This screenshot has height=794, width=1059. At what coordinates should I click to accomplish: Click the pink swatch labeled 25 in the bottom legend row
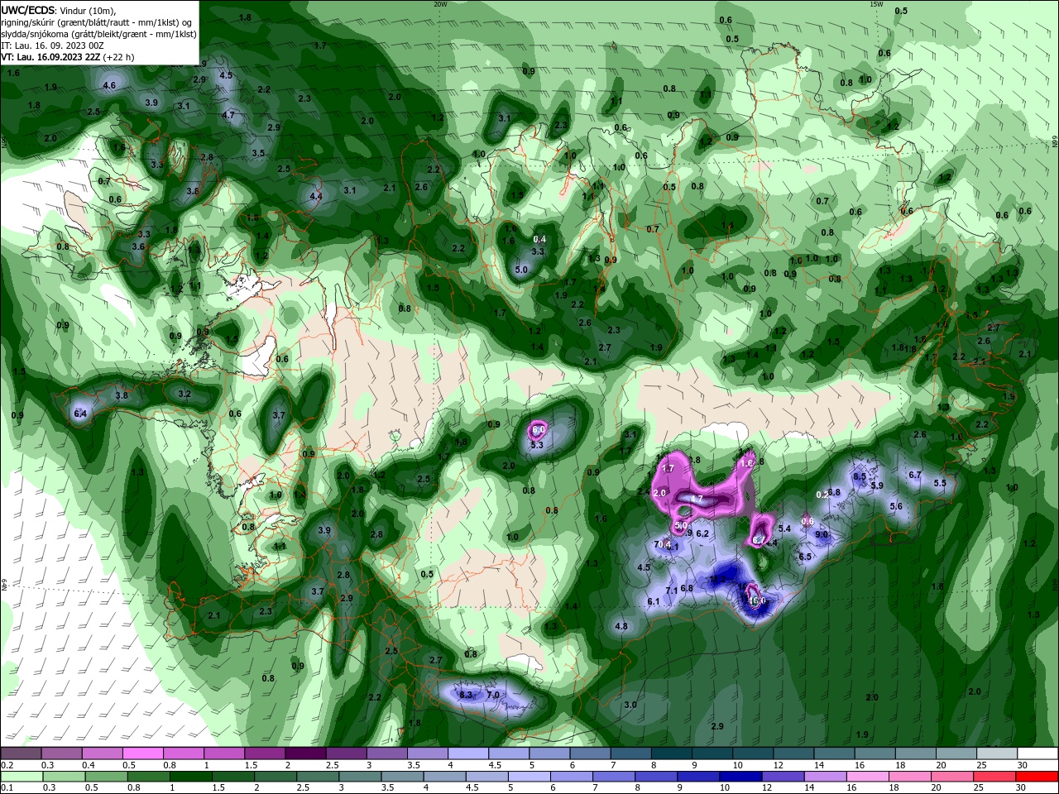996,777
